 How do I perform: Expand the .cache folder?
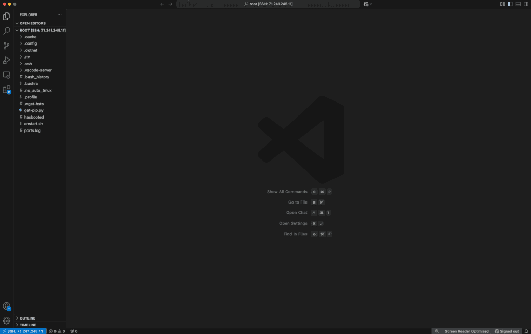[x=40, y=37]
